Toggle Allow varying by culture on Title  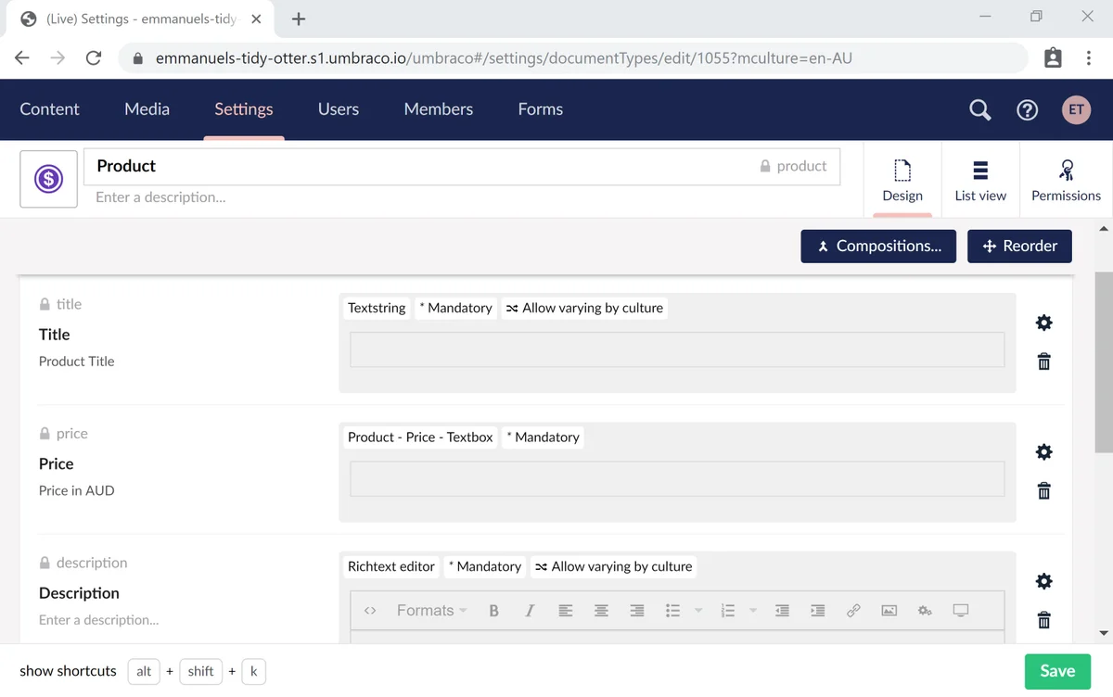coord(584,308)
